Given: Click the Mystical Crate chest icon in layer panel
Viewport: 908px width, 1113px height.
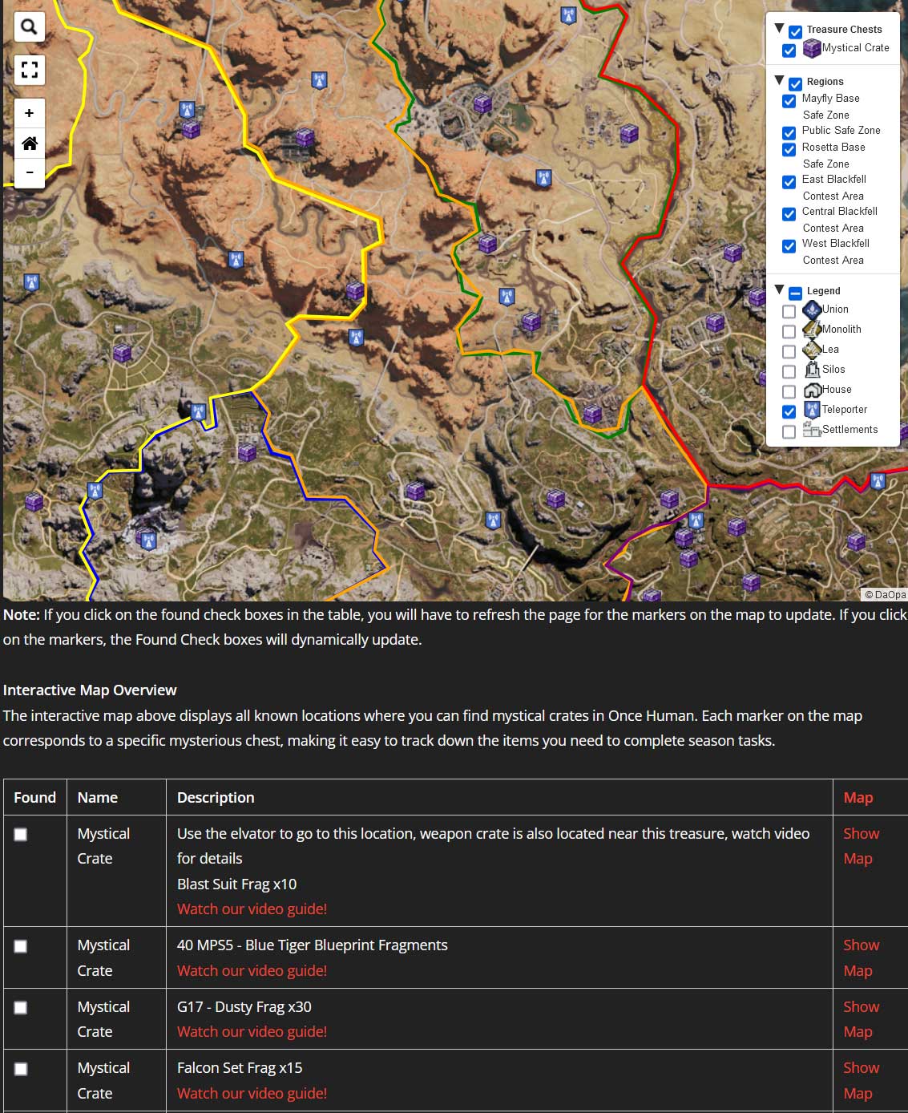Looking at the screenshot, I should tap(812, 48).
